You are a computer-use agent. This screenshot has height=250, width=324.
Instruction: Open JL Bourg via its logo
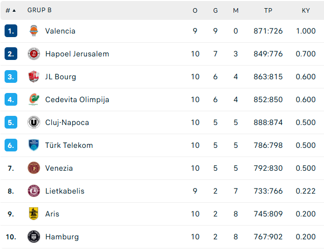[x=34, y=77]
